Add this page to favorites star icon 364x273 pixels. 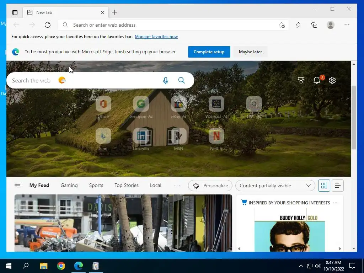pyautogui.click(x=282, y=25)
